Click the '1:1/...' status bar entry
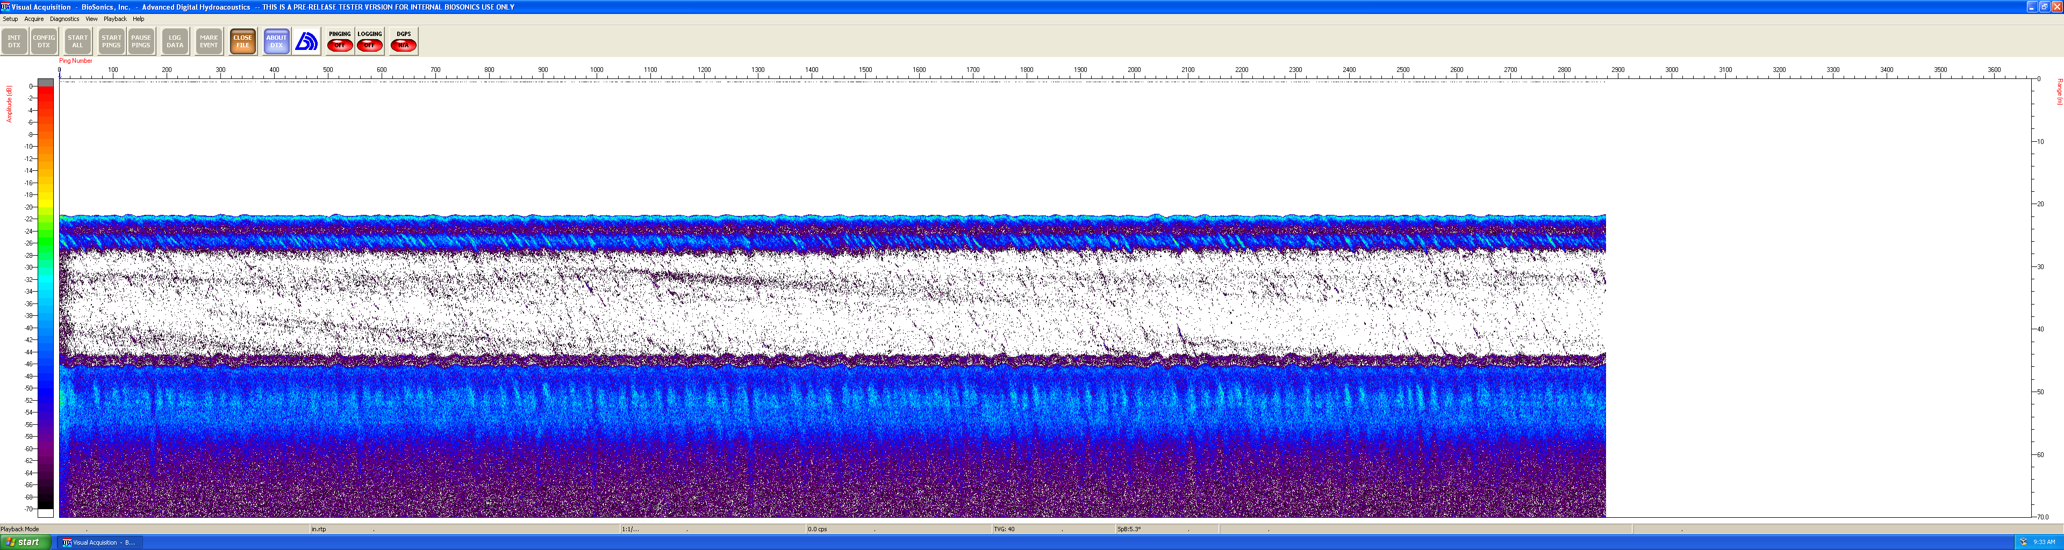 [x=630, y=529]
